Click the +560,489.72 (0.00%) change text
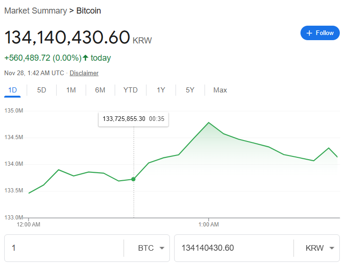This screenshot has width=359, height=268. pyautogui.click(x=43, y=58)
